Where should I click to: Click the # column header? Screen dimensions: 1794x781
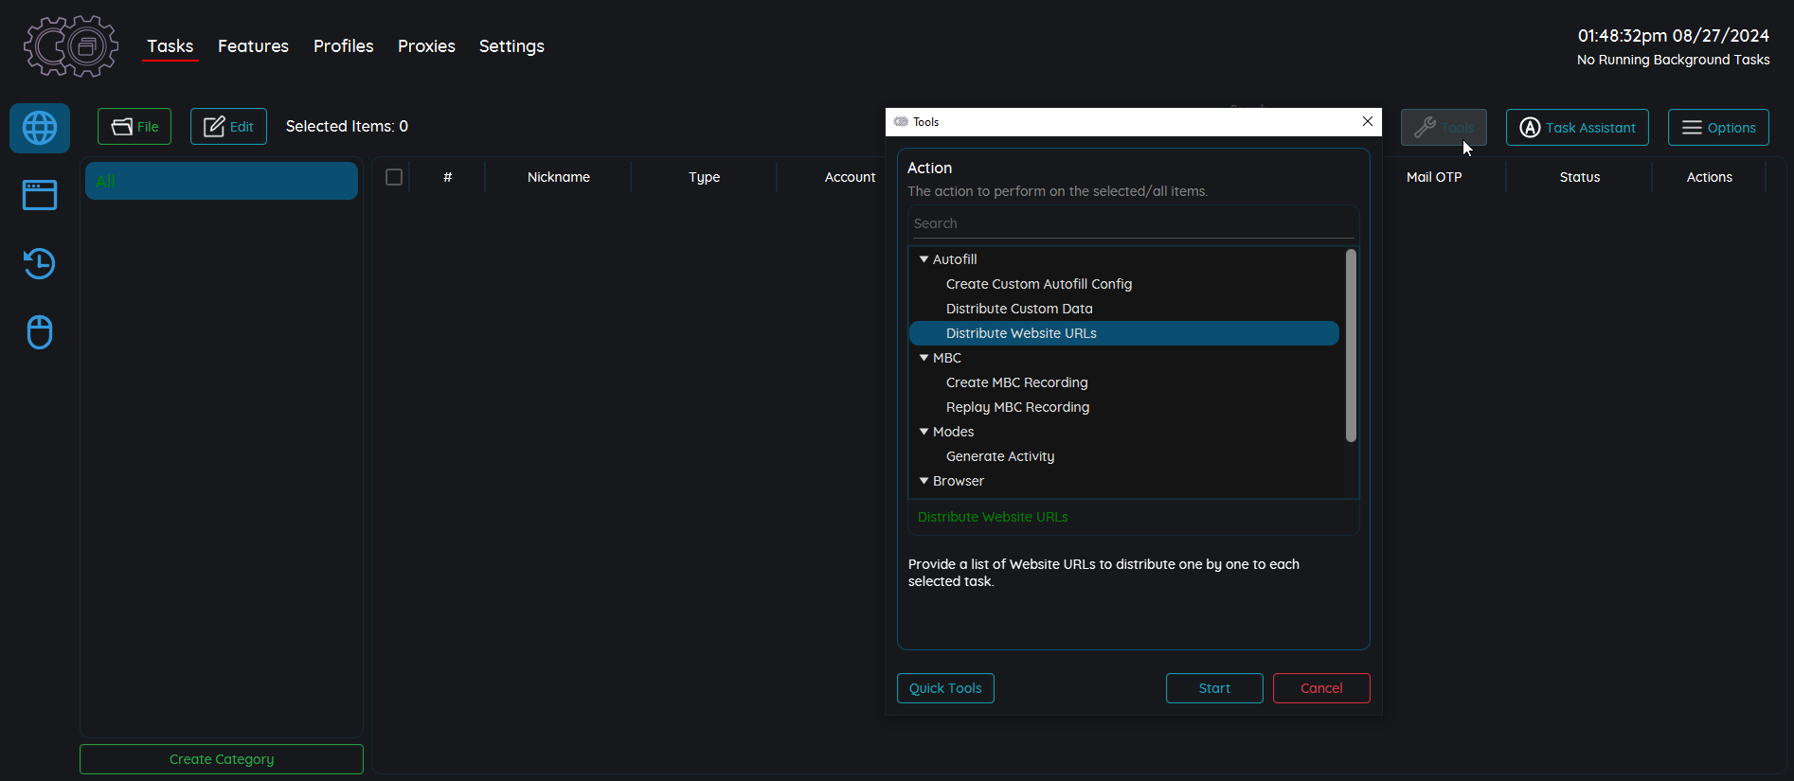tap(448, 177)
